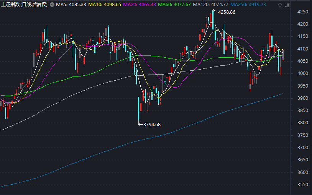The height and width of the screenshot is (195, 312).
Task: Toggle the side panel layout icon
Action: point(287,5)
